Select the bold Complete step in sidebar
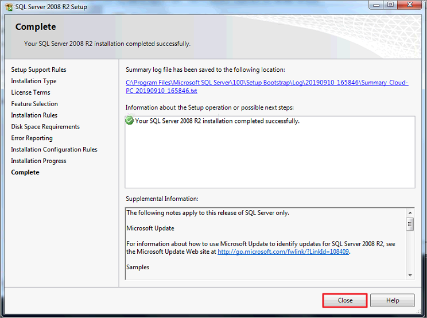 point(25,172)
